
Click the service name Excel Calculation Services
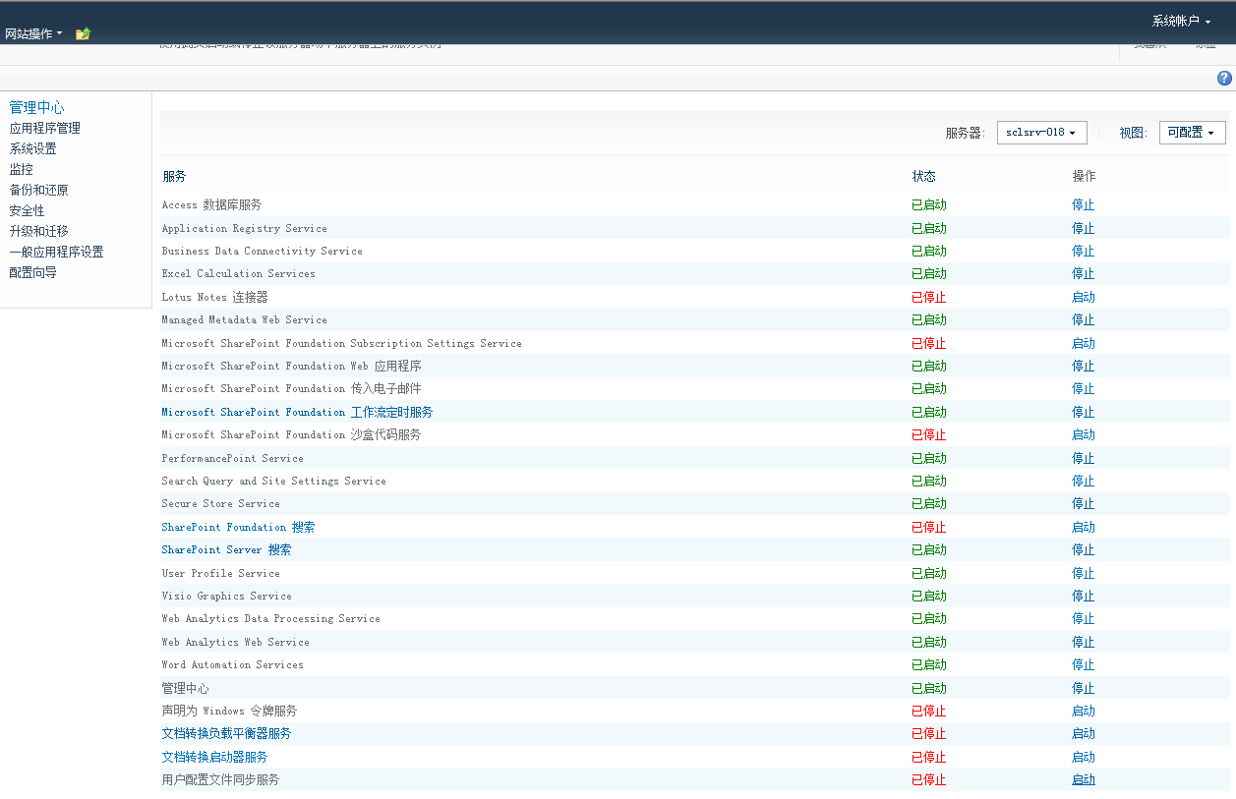click(239, 273)
